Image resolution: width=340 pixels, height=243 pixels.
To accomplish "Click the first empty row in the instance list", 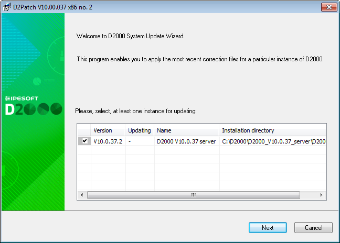I will point(201,150).
